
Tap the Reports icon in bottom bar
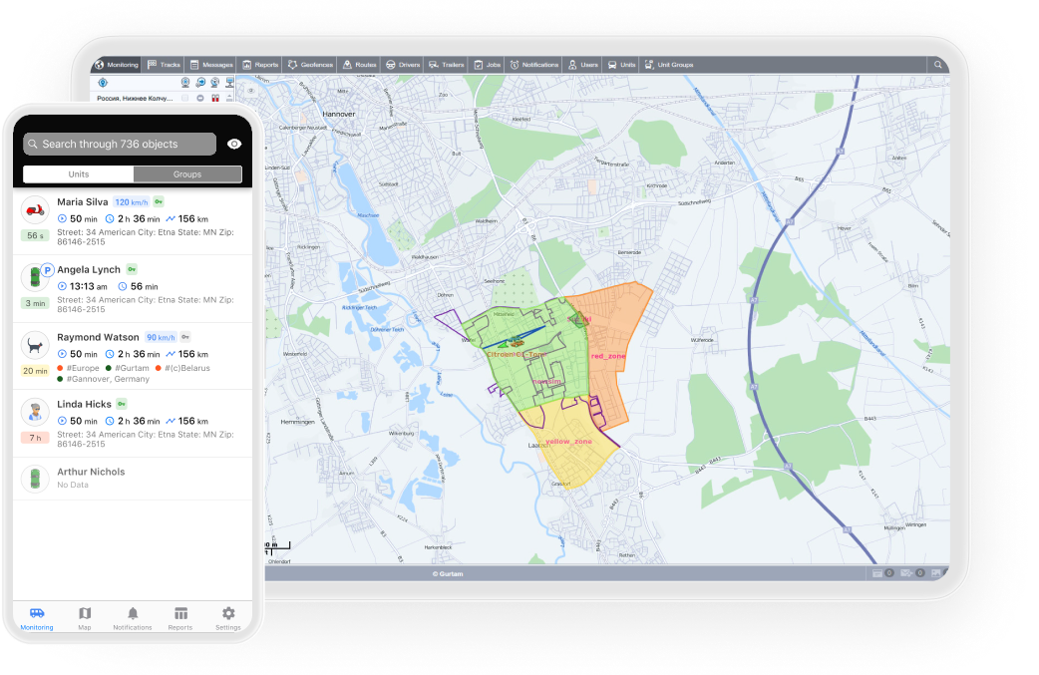point(180,617)
